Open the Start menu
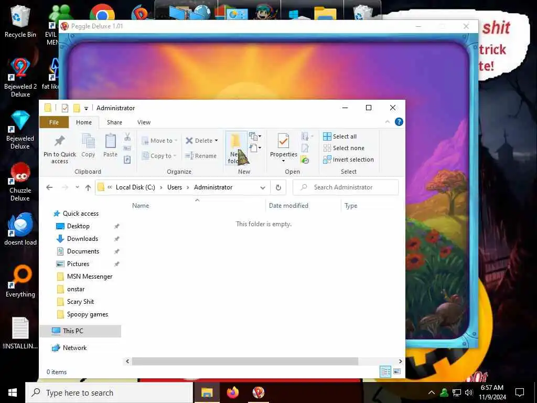537x403 pixels. 13,393
